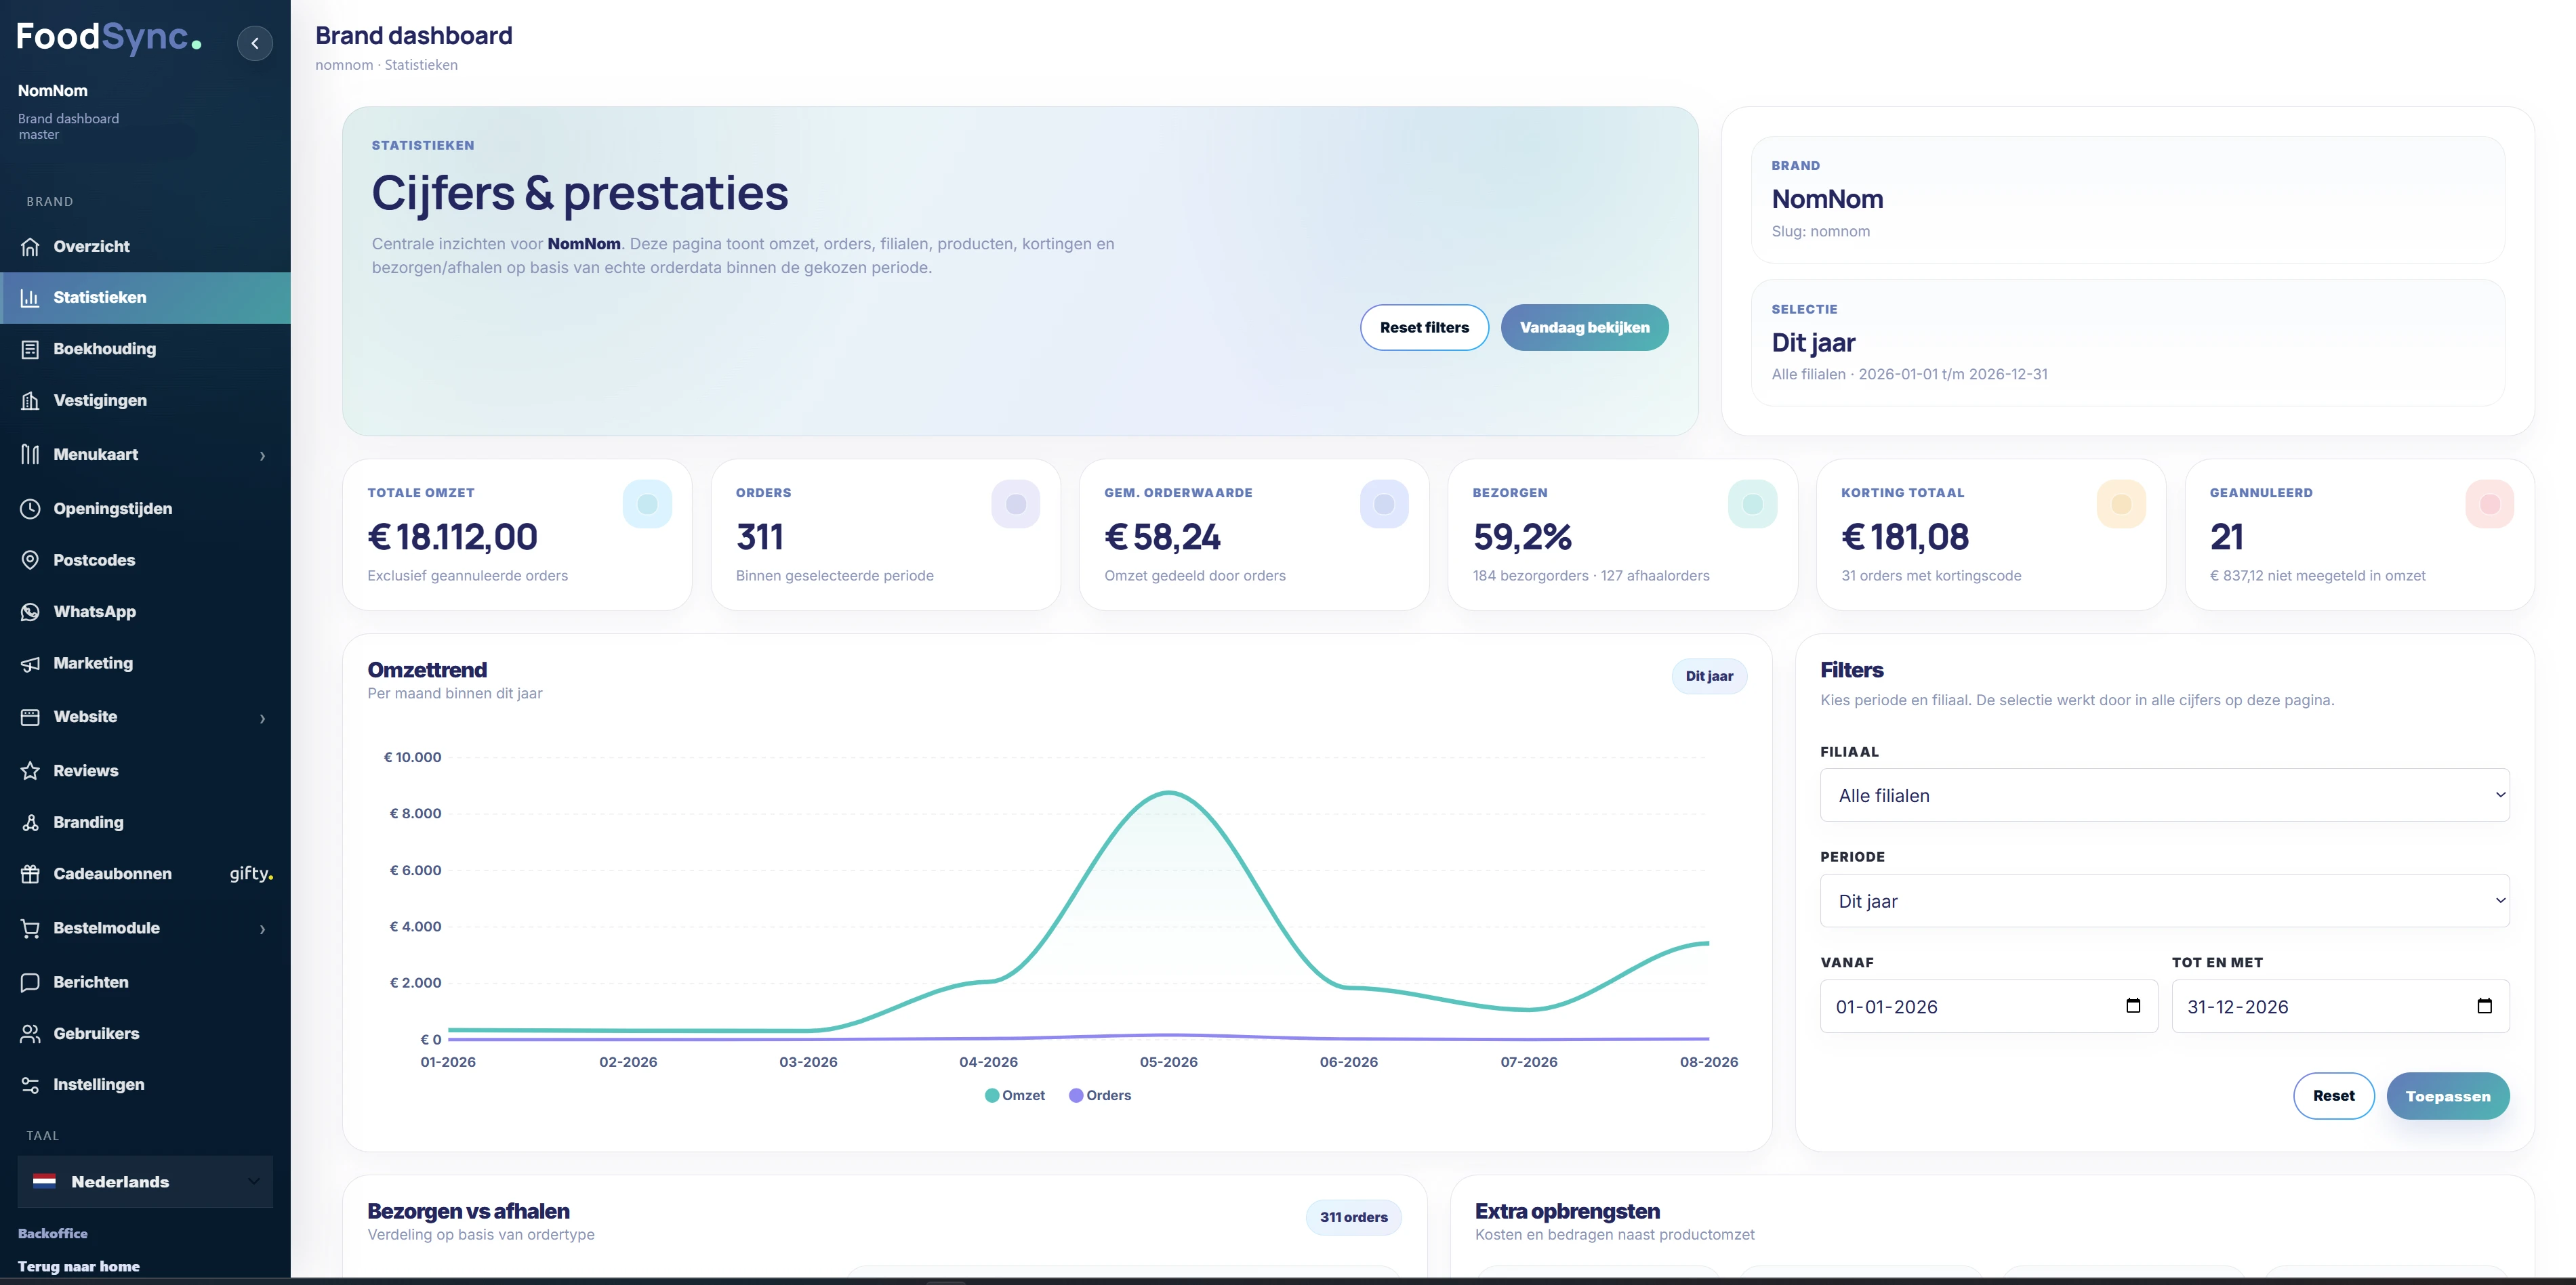Viewport: 2576px width, 1285px height.
Task: Toggle the Omzet series in chart legend
Action: click(x=1015, y=1095)
